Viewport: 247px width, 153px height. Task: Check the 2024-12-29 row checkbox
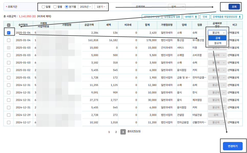[x=9, y=115]
